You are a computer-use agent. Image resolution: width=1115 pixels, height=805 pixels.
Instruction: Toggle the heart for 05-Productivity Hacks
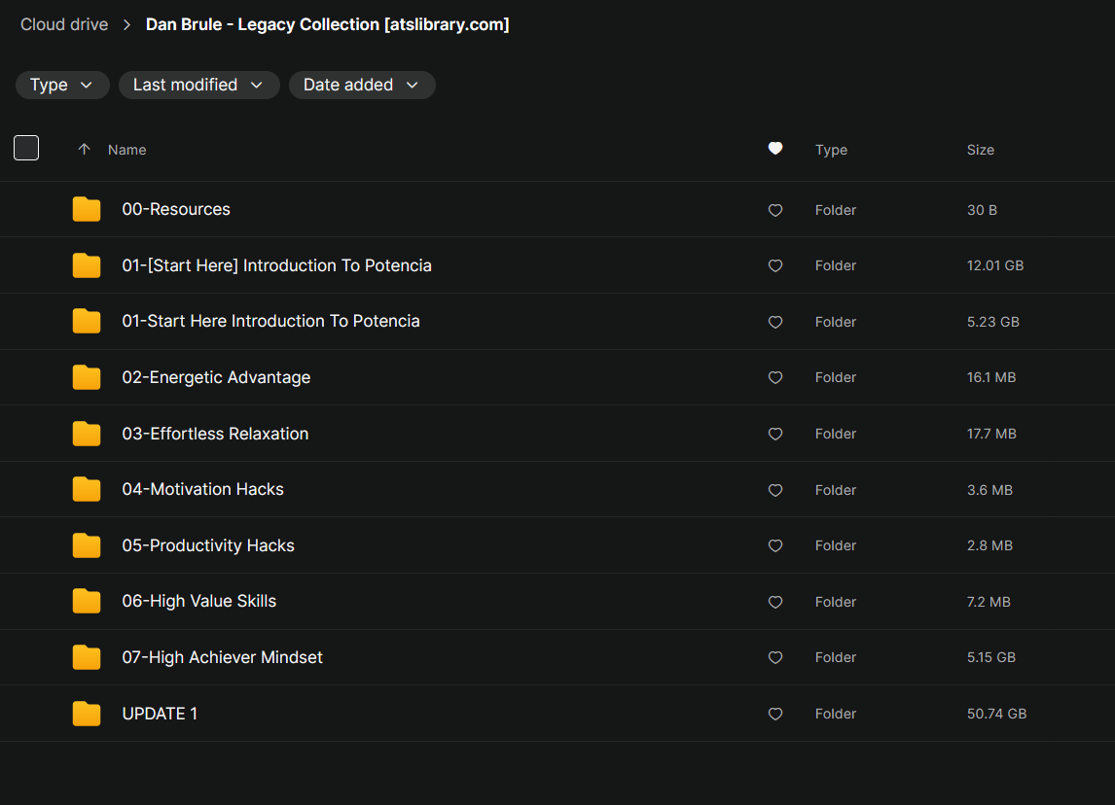tap(775, 545)
